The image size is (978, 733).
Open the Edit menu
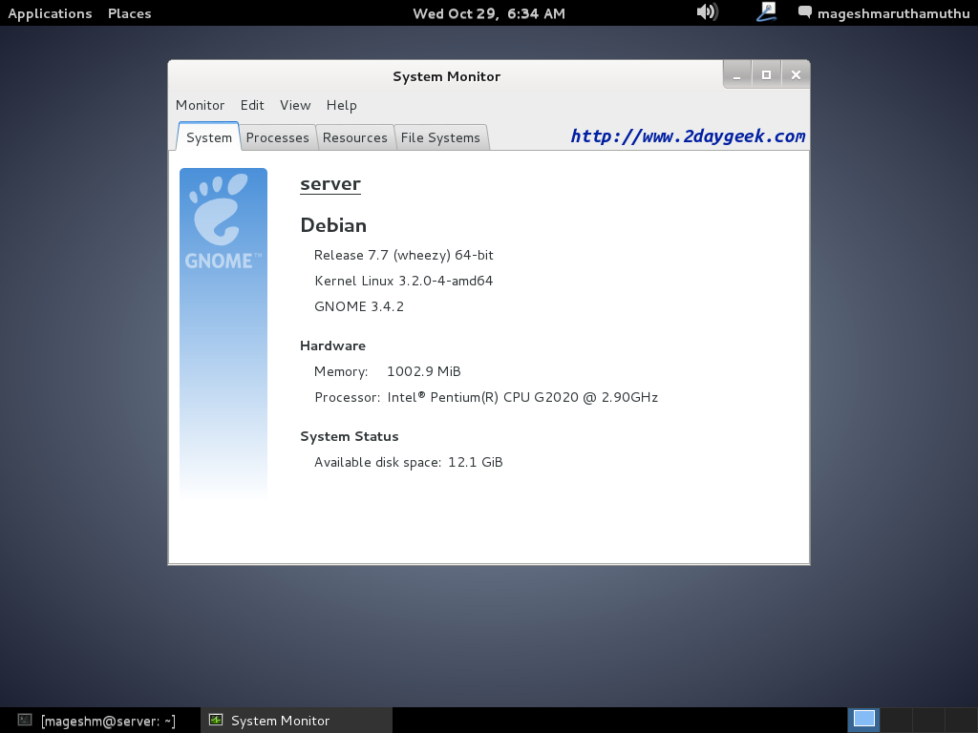click(252, 105)
